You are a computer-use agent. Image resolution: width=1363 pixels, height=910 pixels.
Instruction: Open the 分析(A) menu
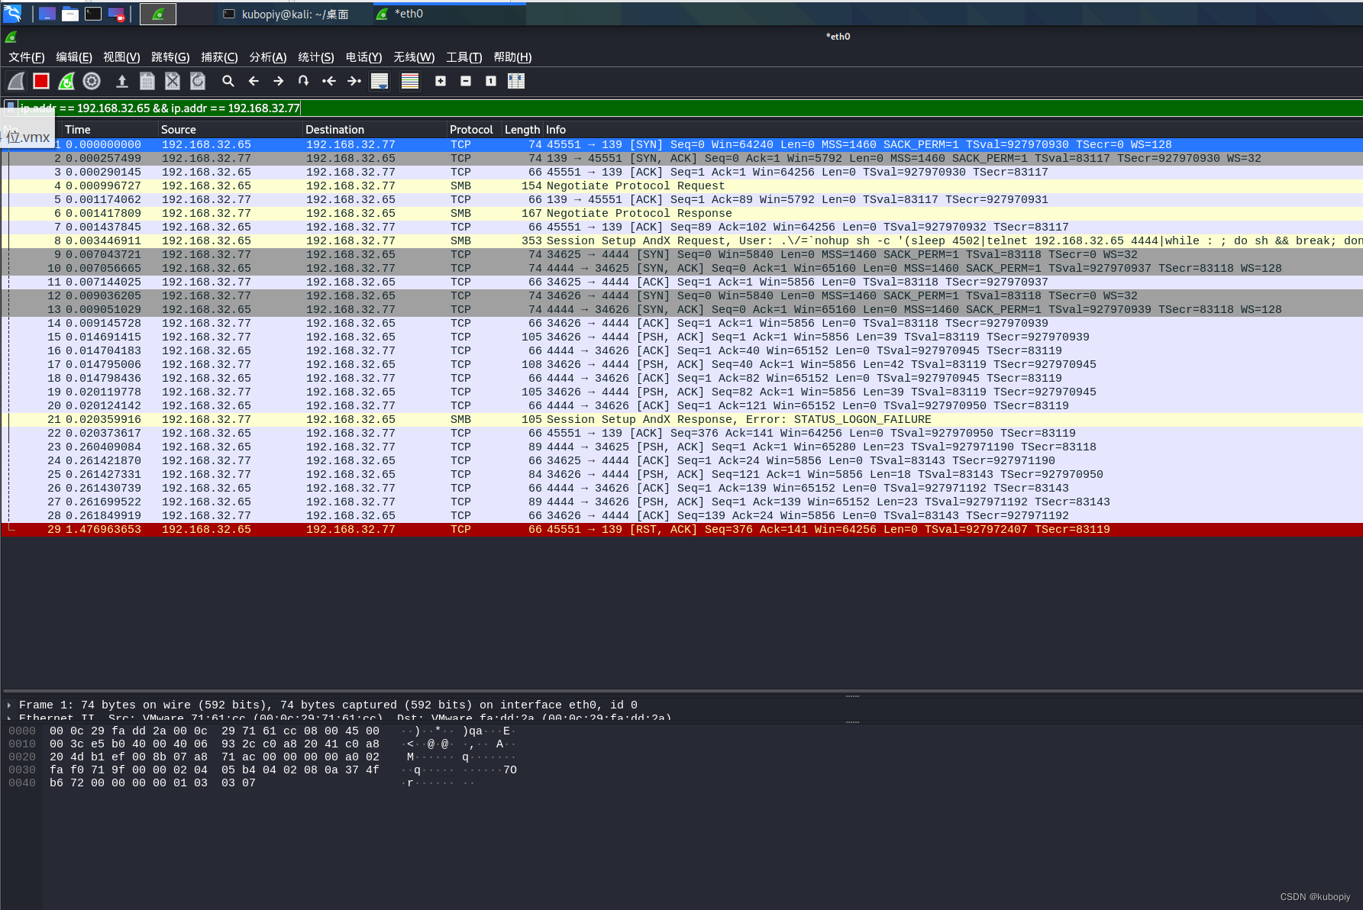click(268, 57)
